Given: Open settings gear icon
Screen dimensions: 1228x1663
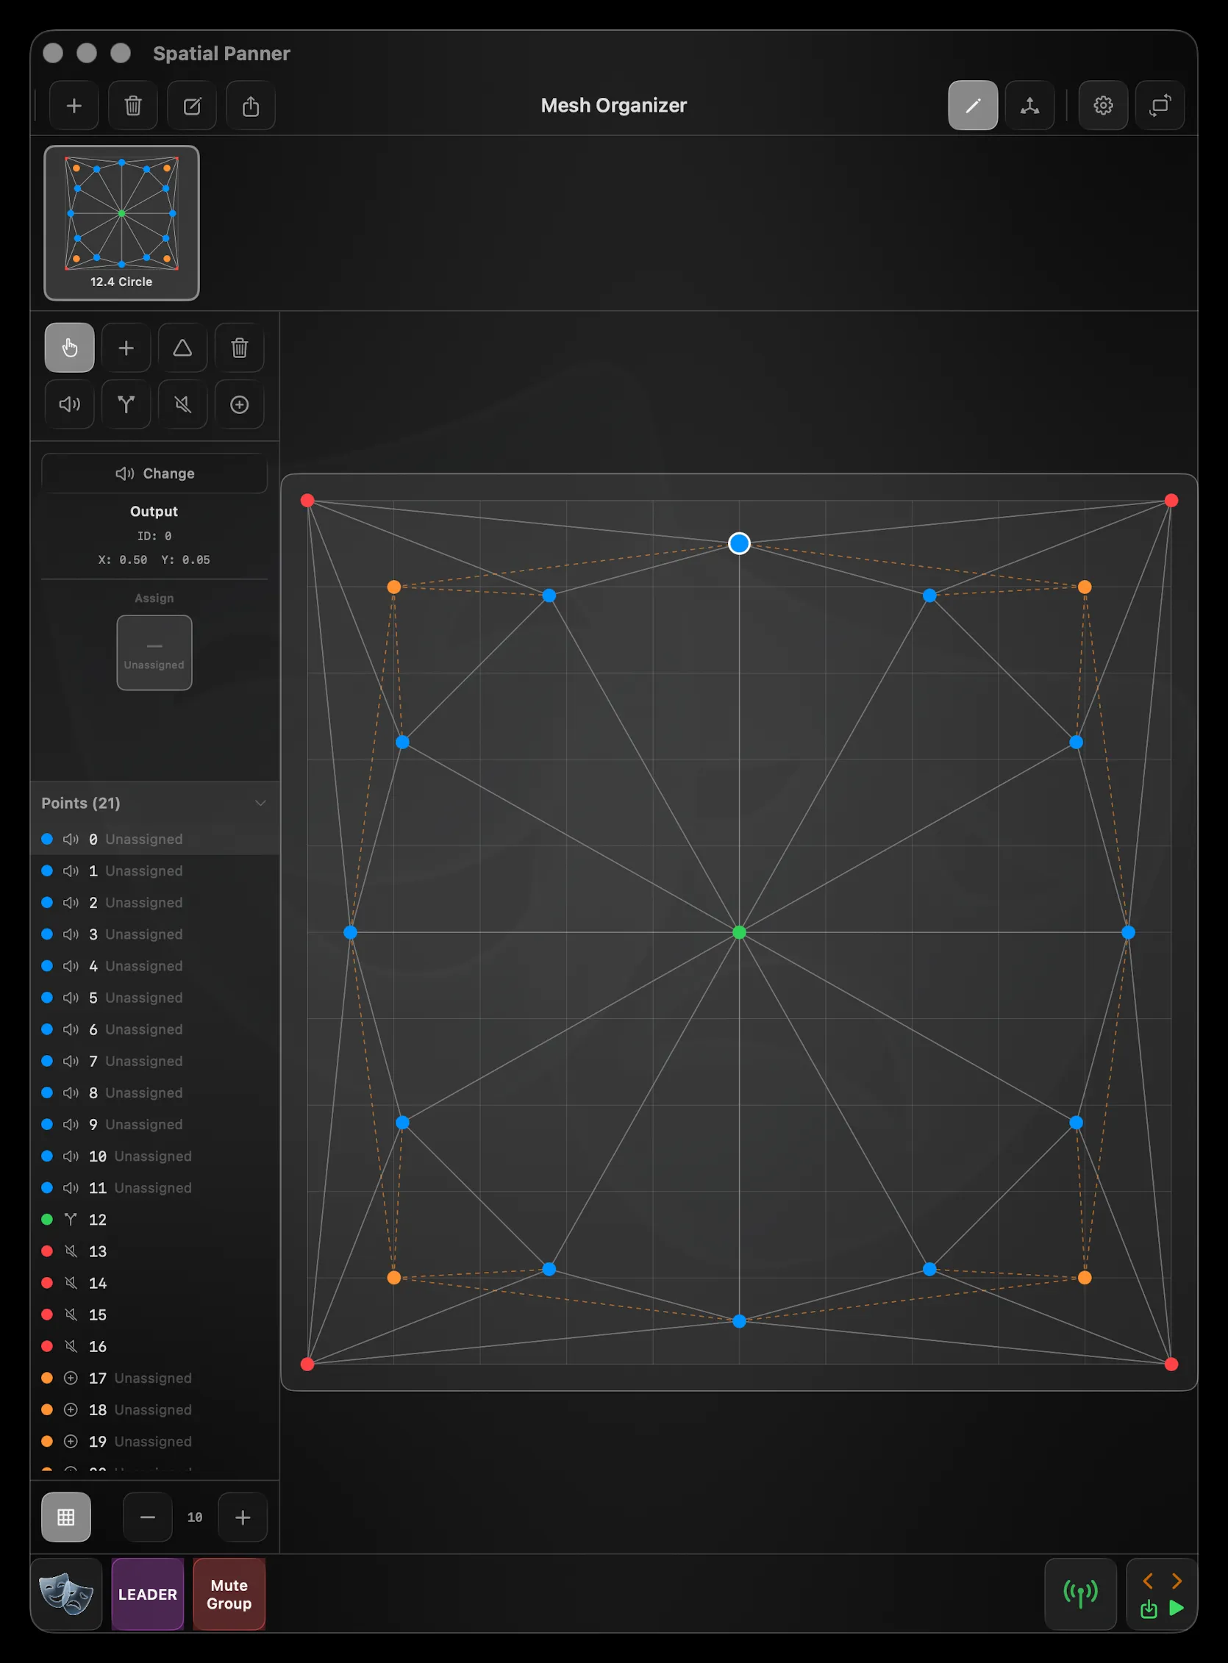Looking at the screenshot, I should (x=1103, y=106).
